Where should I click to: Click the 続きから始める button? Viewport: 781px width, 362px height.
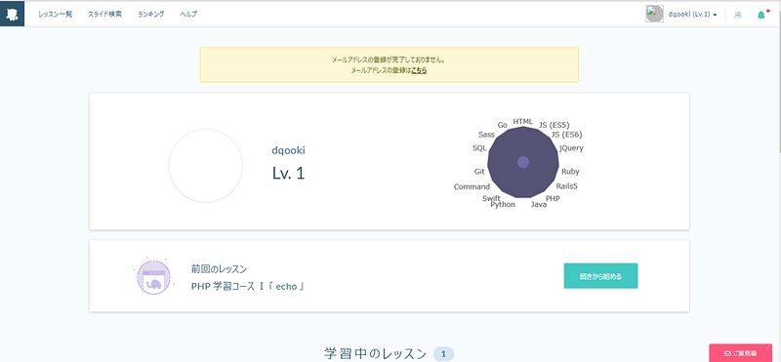[x=600, y=276]
